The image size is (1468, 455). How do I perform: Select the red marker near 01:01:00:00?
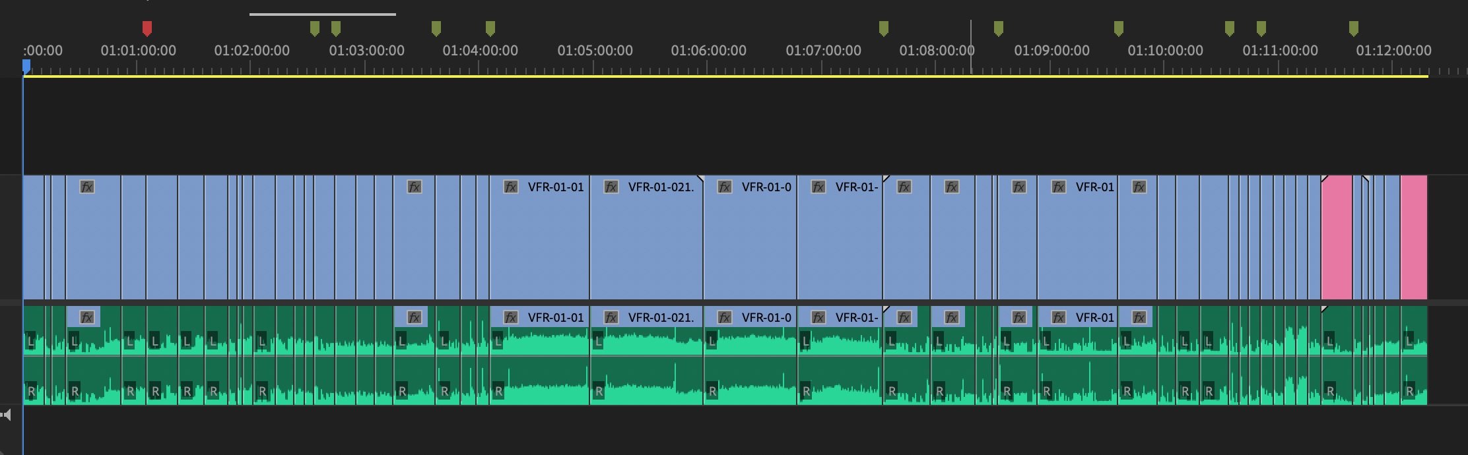(x=147, y=28)
